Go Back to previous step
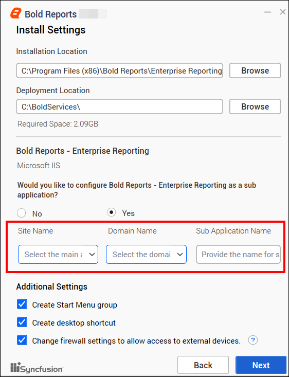This screenshot has height=377, width=289. (203, 365)
